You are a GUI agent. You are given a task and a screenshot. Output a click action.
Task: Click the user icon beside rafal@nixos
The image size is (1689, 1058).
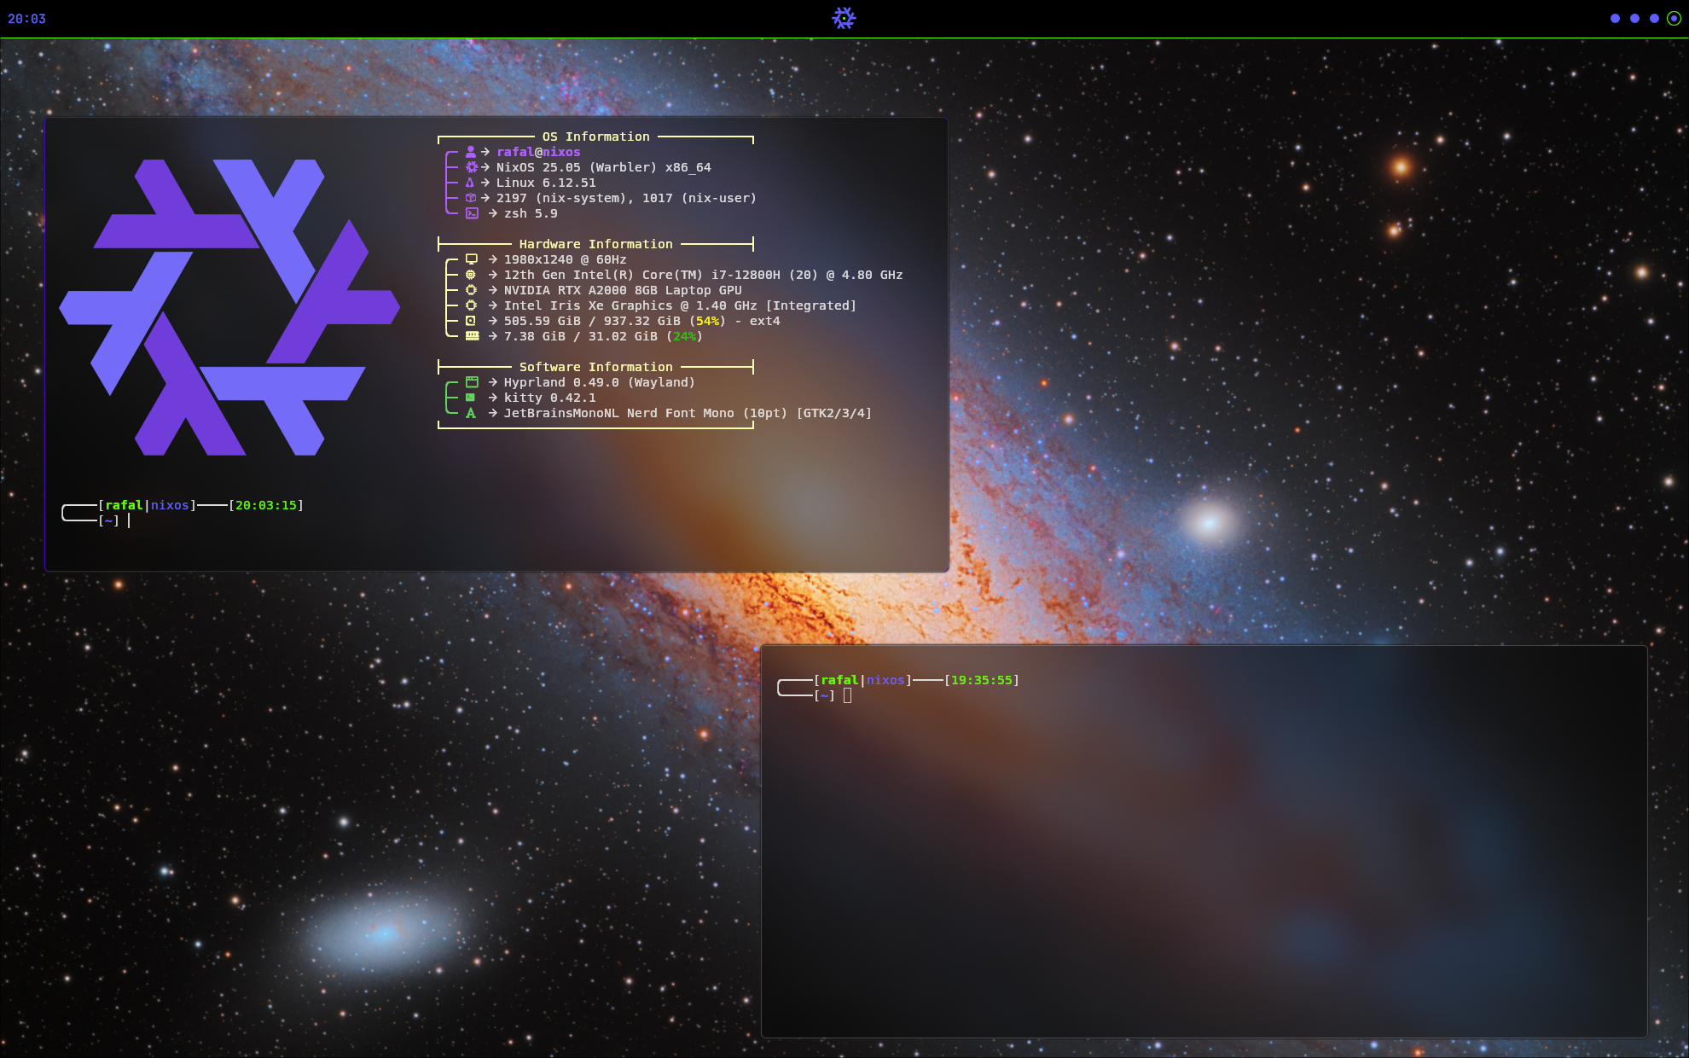[x=470, y=152]
